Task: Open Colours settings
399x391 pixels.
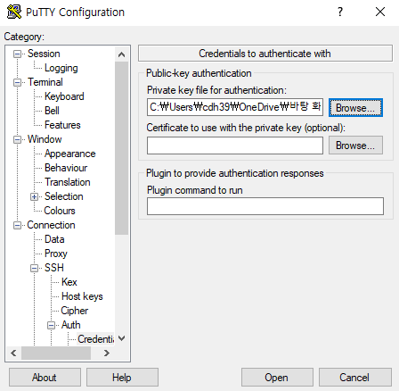Action: [x=60, y=211]
